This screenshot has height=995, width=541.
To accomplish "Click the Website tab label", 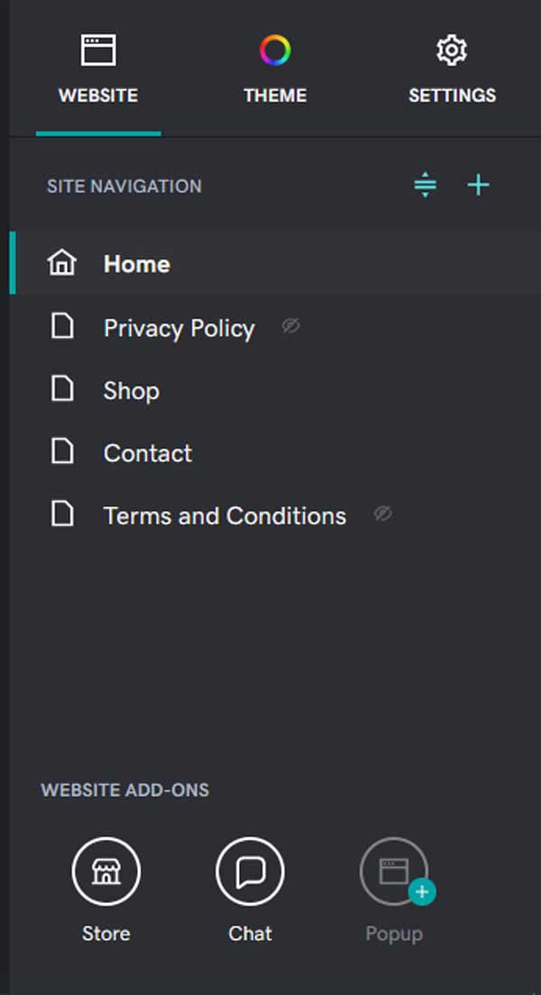I will [96, 95].
